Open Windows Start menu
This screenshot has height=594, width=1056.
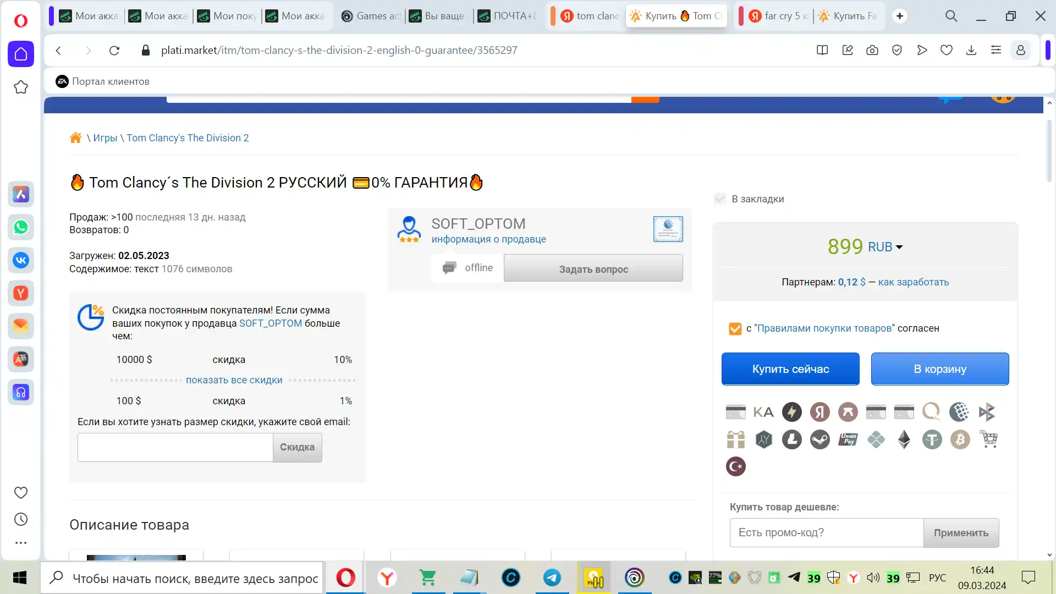point(20,577)
